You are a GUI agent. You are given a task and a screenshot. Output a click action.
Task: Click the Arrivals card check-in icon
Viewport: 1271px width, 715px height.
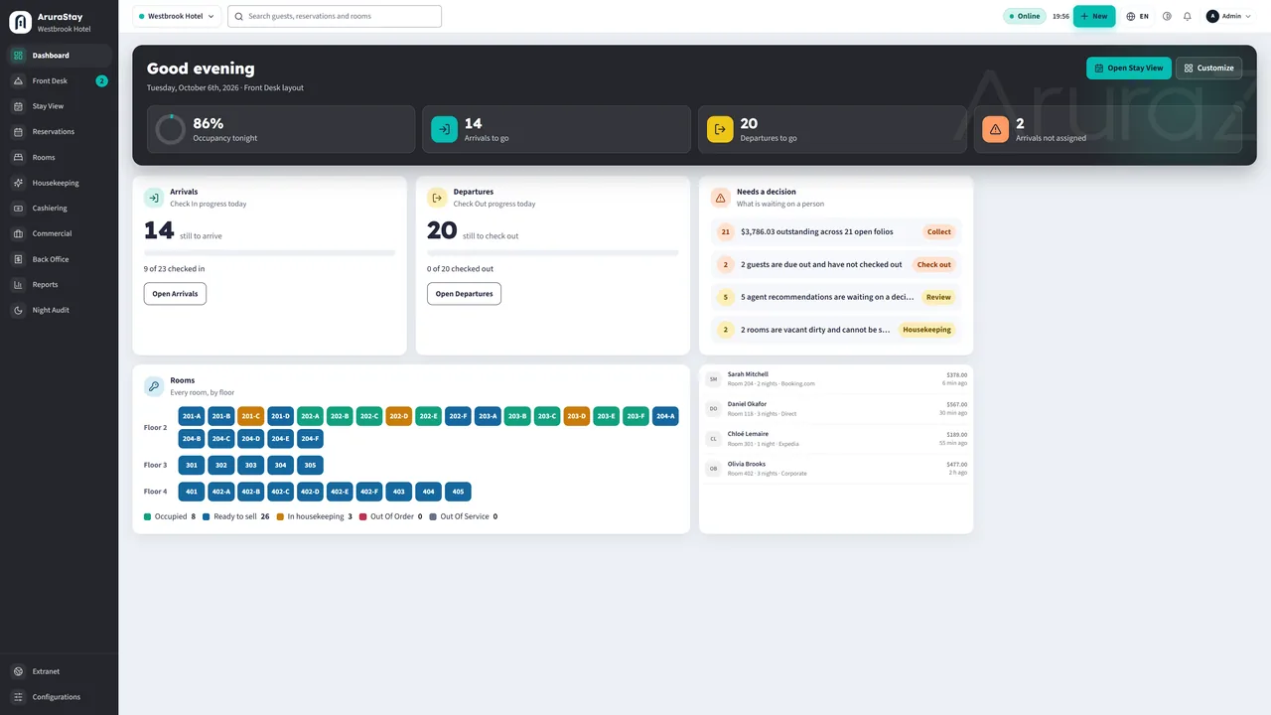point(154,198)
